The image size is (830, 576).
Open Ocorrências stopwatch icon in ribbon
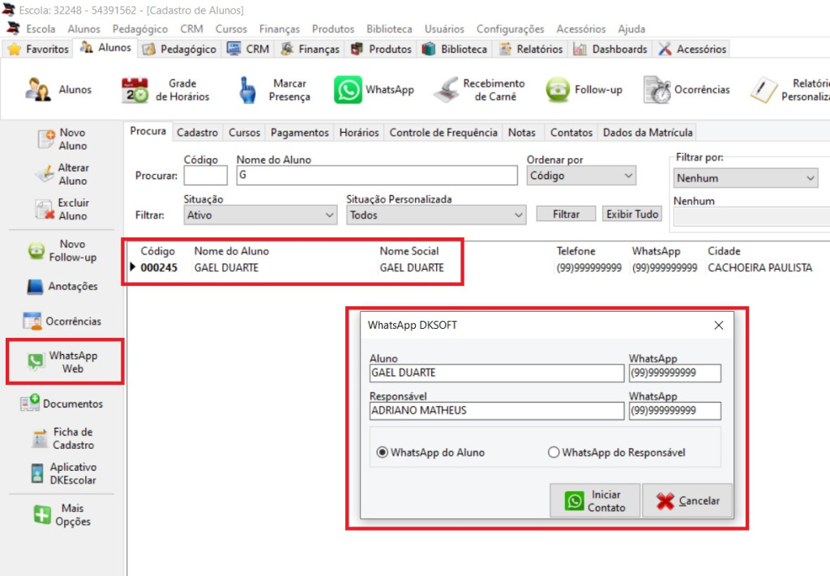pyautogui.click(x=657, y=90)
